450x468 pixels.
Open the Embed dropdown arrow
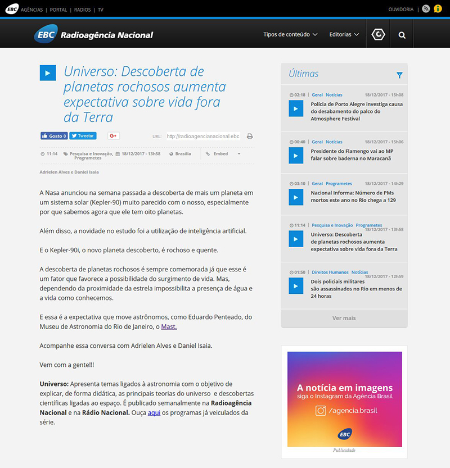point(238,154)
